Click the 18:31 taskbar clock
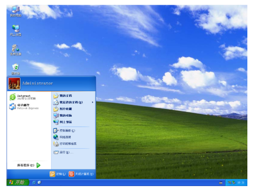The image size is (258, 190). pos(241,183)
